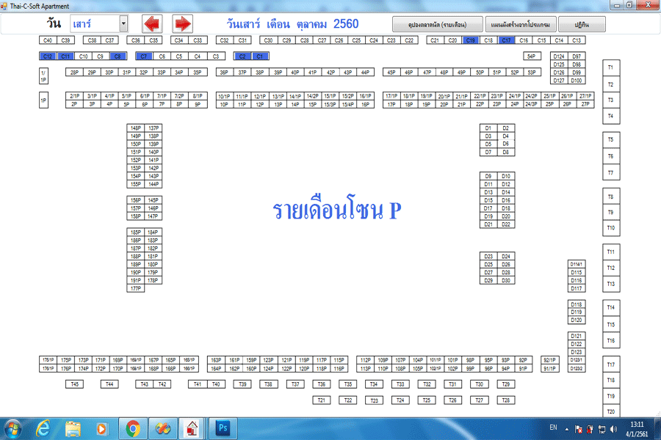
Task: Open the EN language selector in taskbar
Action: [553, 428]
